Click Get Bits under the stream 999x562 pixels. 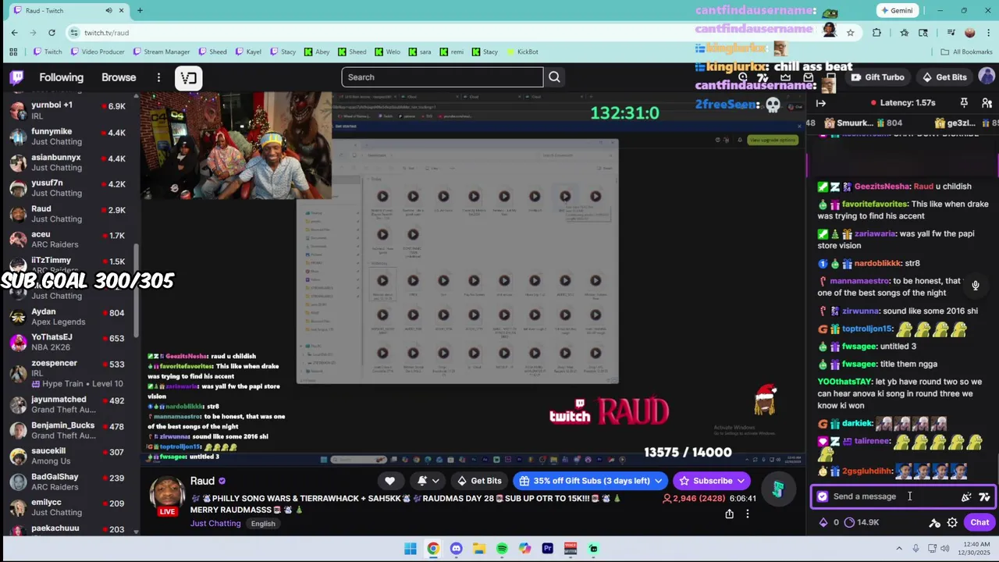point(479,481)
